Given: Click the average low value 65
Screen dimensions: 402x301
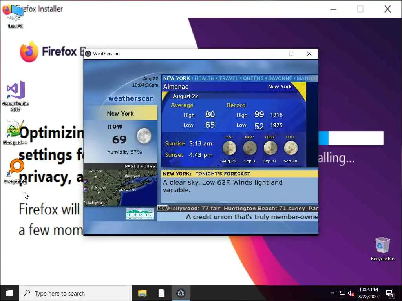Looking at the screenshot, I should pos(210,125).
